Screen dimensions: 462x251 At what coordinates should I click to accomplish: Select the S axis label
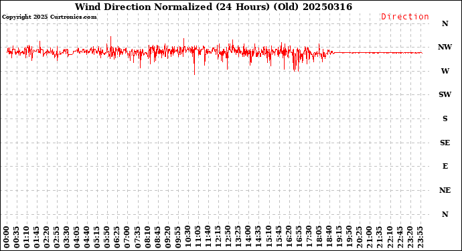coord(445,118)
